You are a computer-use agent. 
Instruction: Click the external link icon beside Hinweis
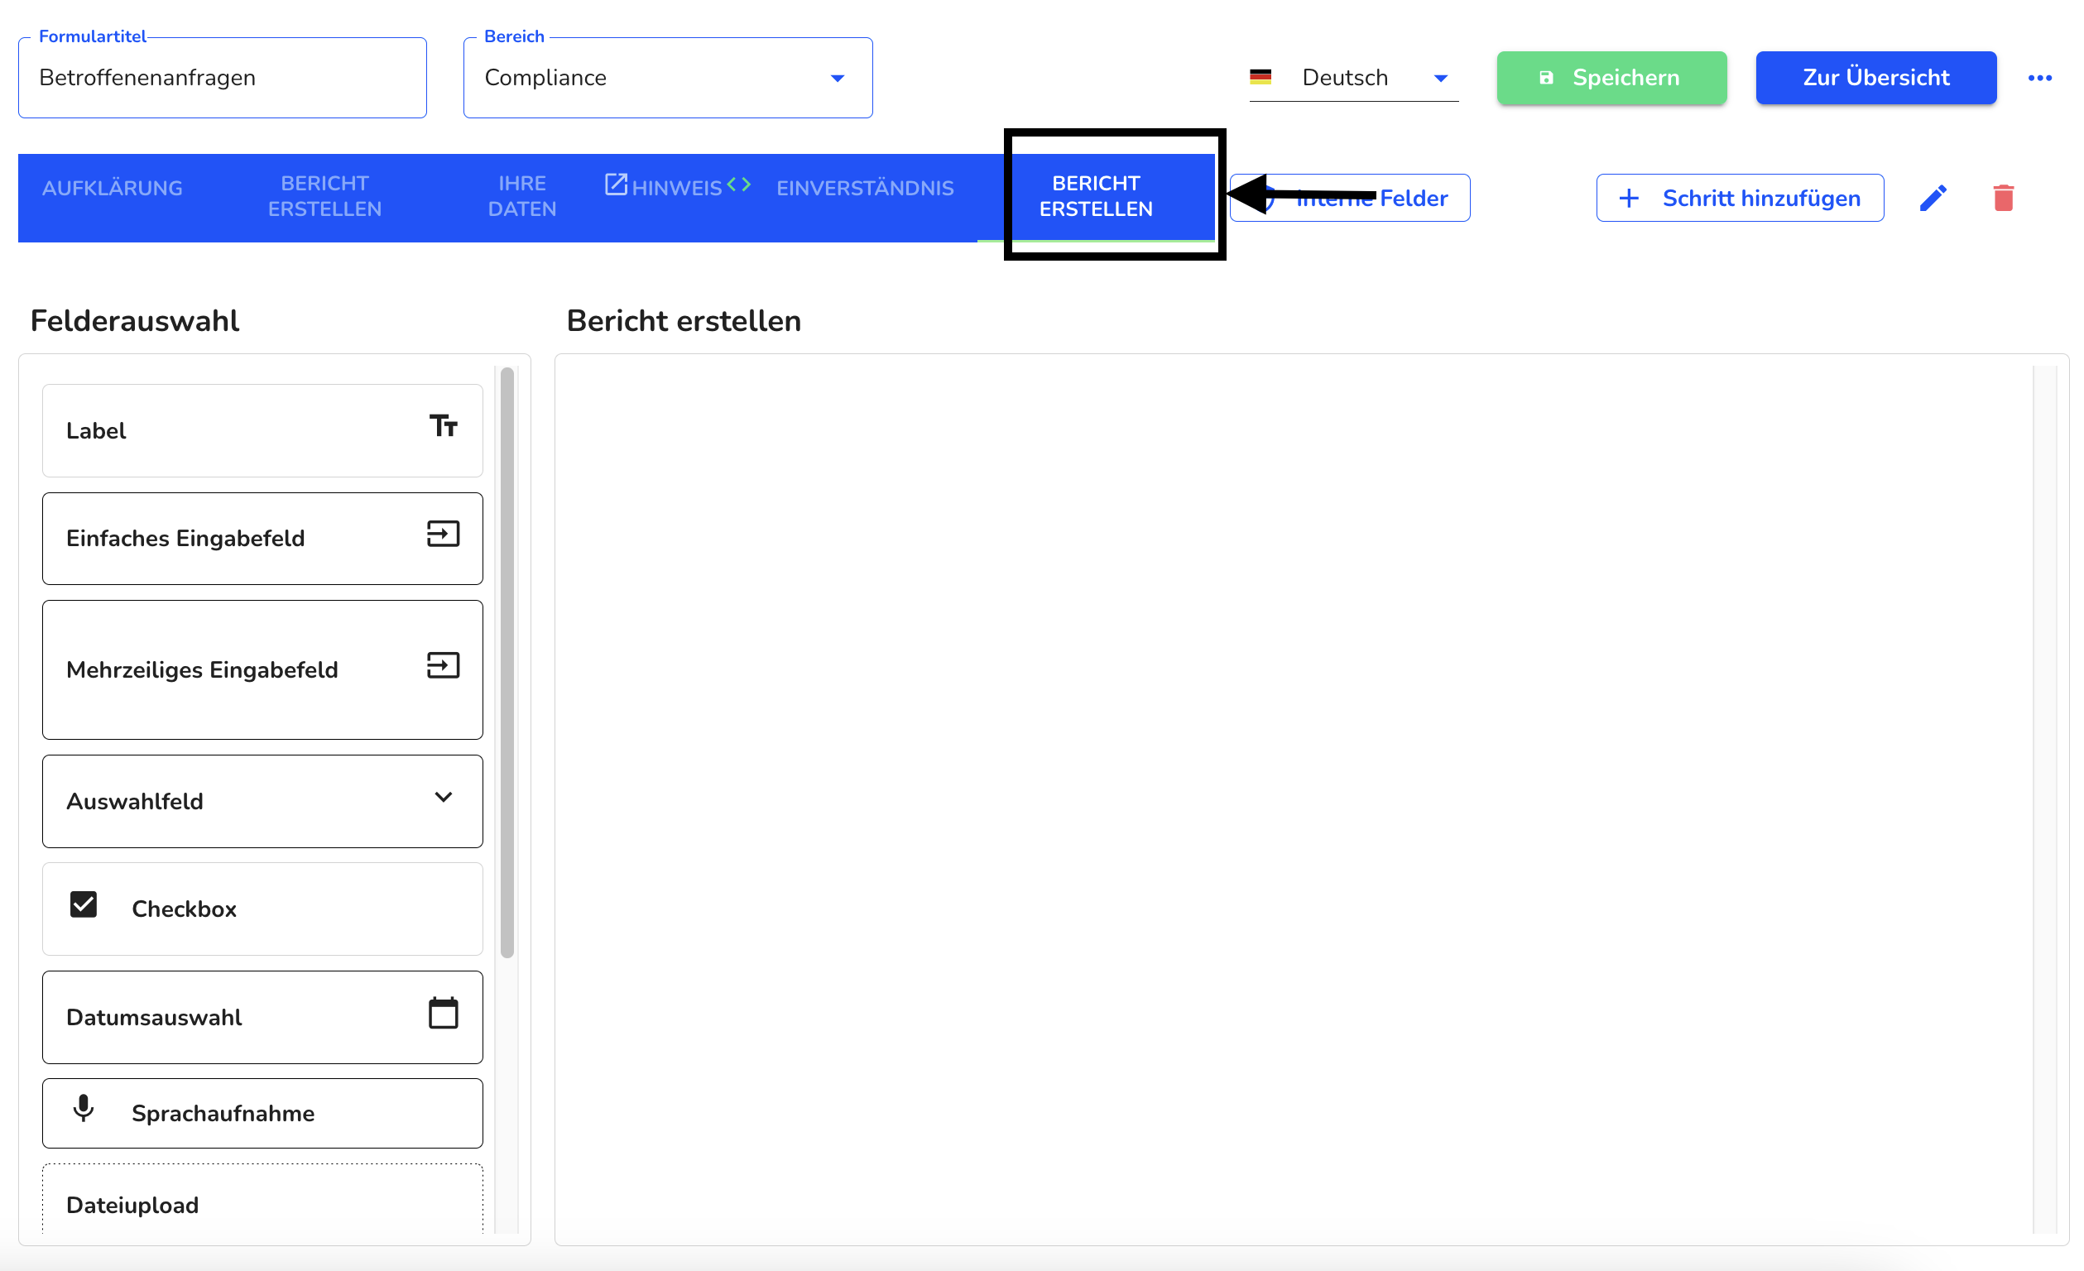click(616, 185)
